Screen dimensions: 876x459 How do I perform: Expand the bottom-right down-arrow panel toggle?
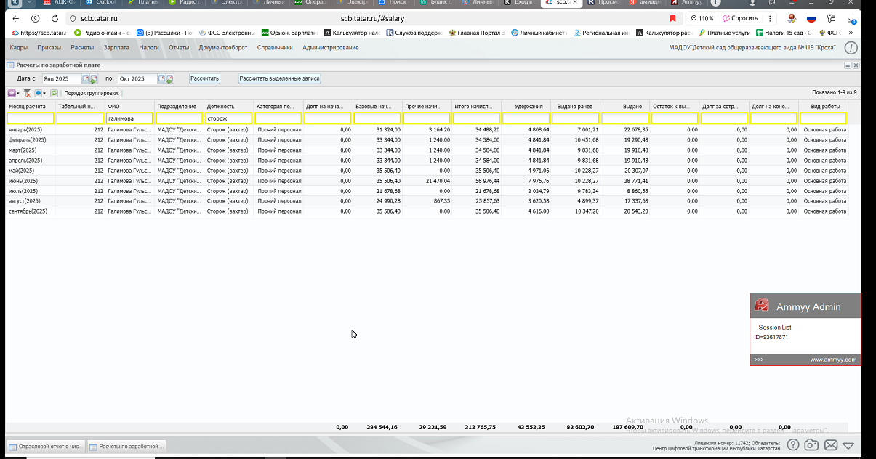tap(848, 445)
